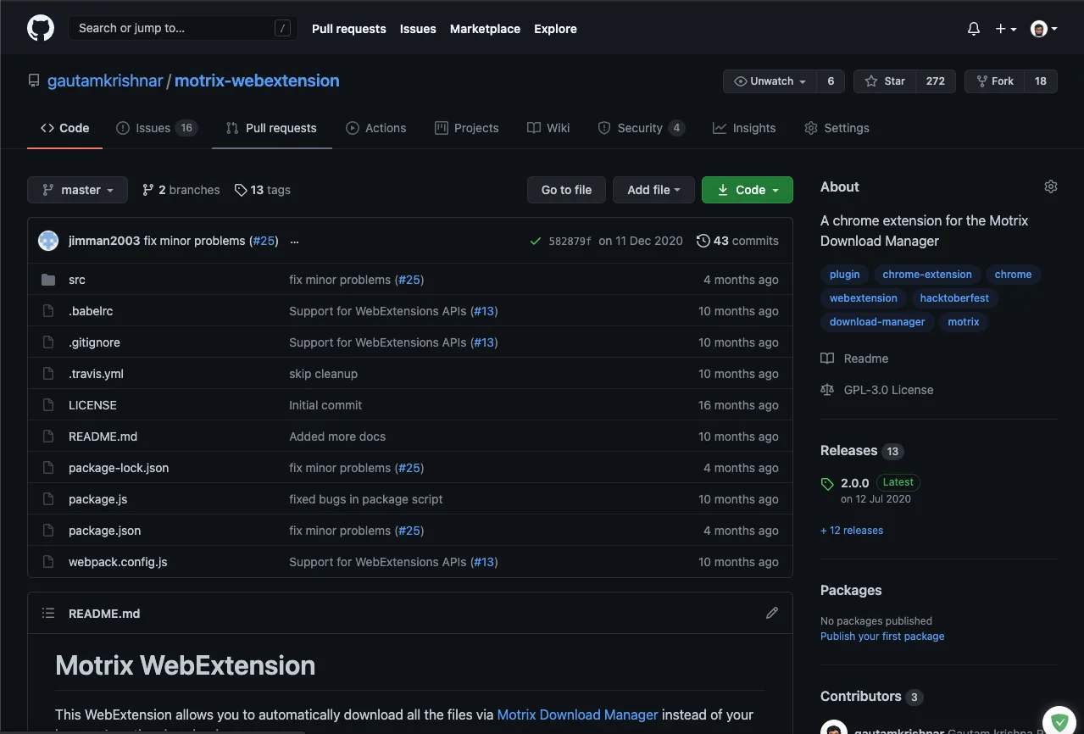This screenshot has height=734, width=1084.
Task: Open README table of contents icon
Action: pyautogui.click(x=48, y=613)
